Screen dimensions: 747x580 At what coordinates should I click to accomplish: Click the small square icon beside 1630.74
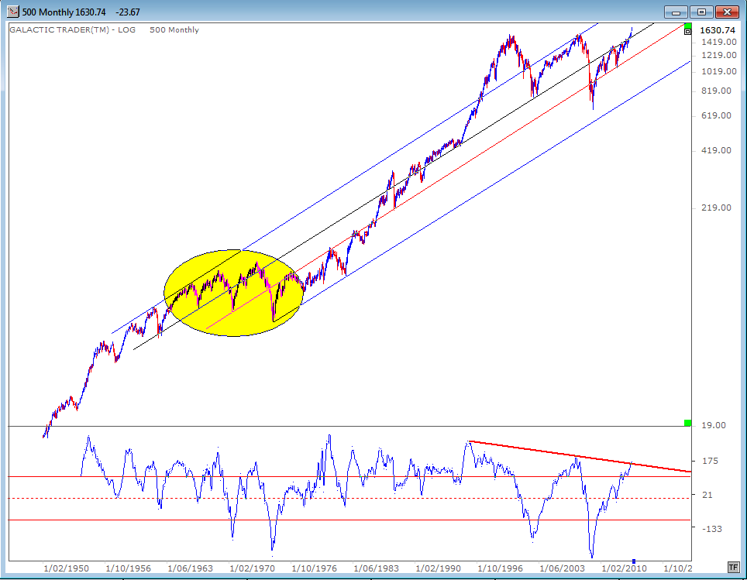687,32
